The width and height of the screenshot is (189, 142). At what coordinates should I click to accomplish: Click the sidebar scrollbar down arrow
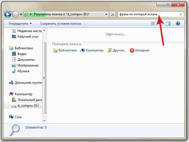pos(44,121)
